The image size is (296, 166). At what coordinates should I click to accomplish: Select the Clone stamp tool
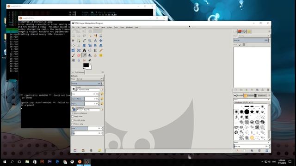(x=95, y=55)
